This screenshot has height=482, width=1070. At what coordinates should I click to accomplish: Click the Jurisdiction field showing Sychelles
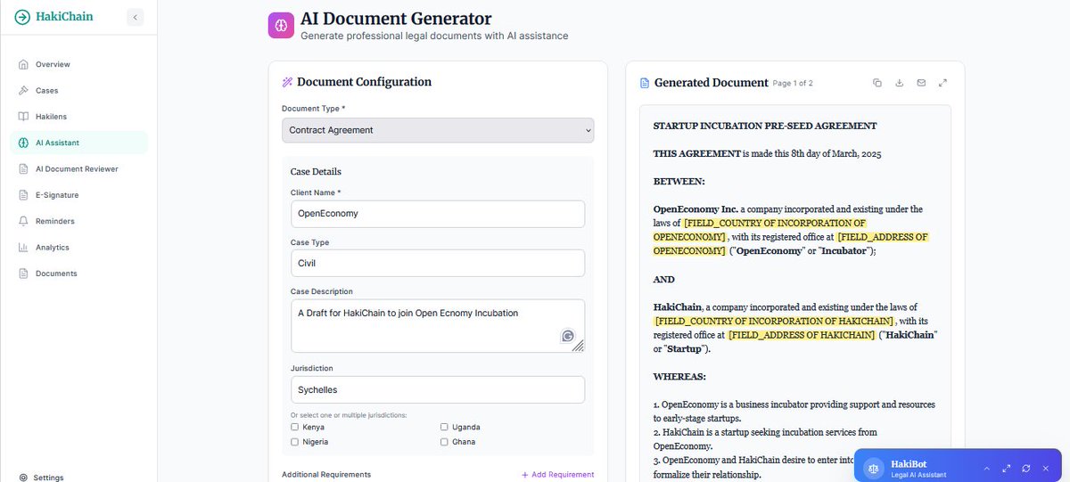point(438,389)
